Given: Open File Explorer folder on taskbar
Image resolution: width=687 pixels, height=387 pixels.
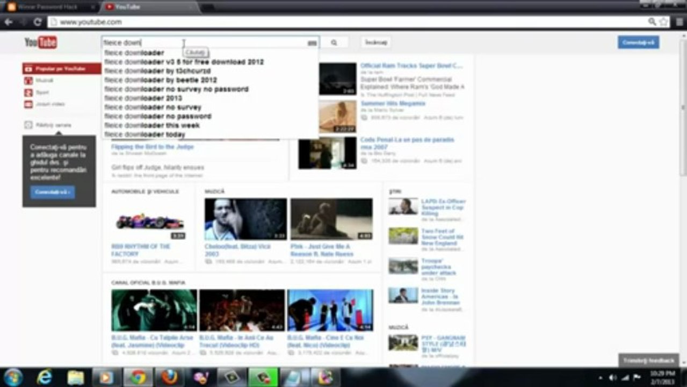Looking at the screenshot, I should tap(76, 377).
